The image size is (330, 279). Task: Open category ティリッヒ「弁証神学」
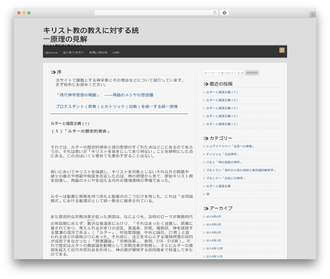point(222,154)
